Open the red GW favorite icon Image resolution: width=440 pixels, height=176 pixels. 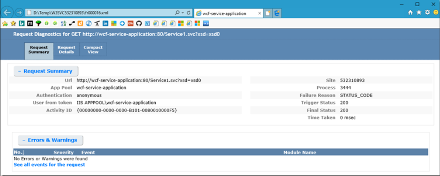click(x=131, y=23)
